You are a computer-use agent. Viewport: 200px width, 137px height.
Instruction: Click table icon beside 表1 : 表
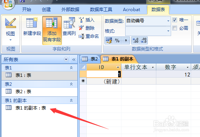tap(9, 75)
